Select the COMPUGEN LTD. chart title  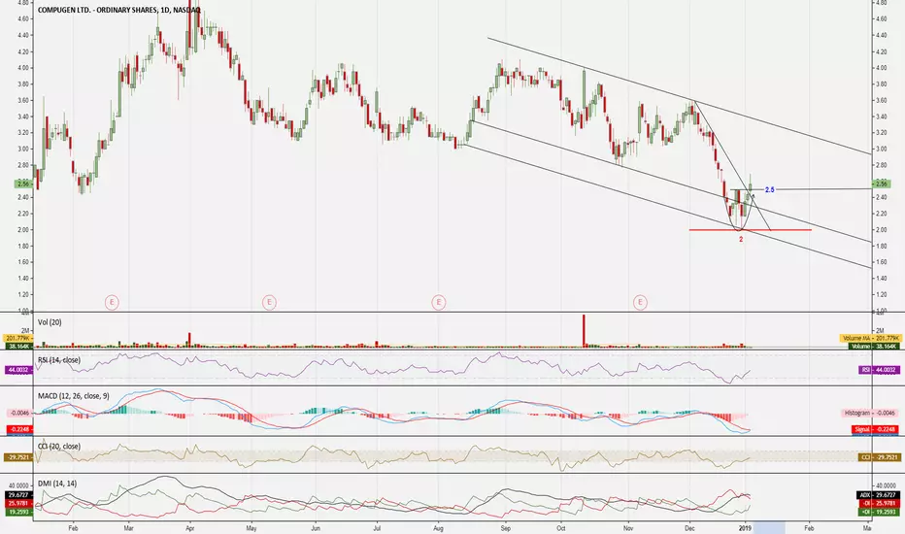(118, 10)
